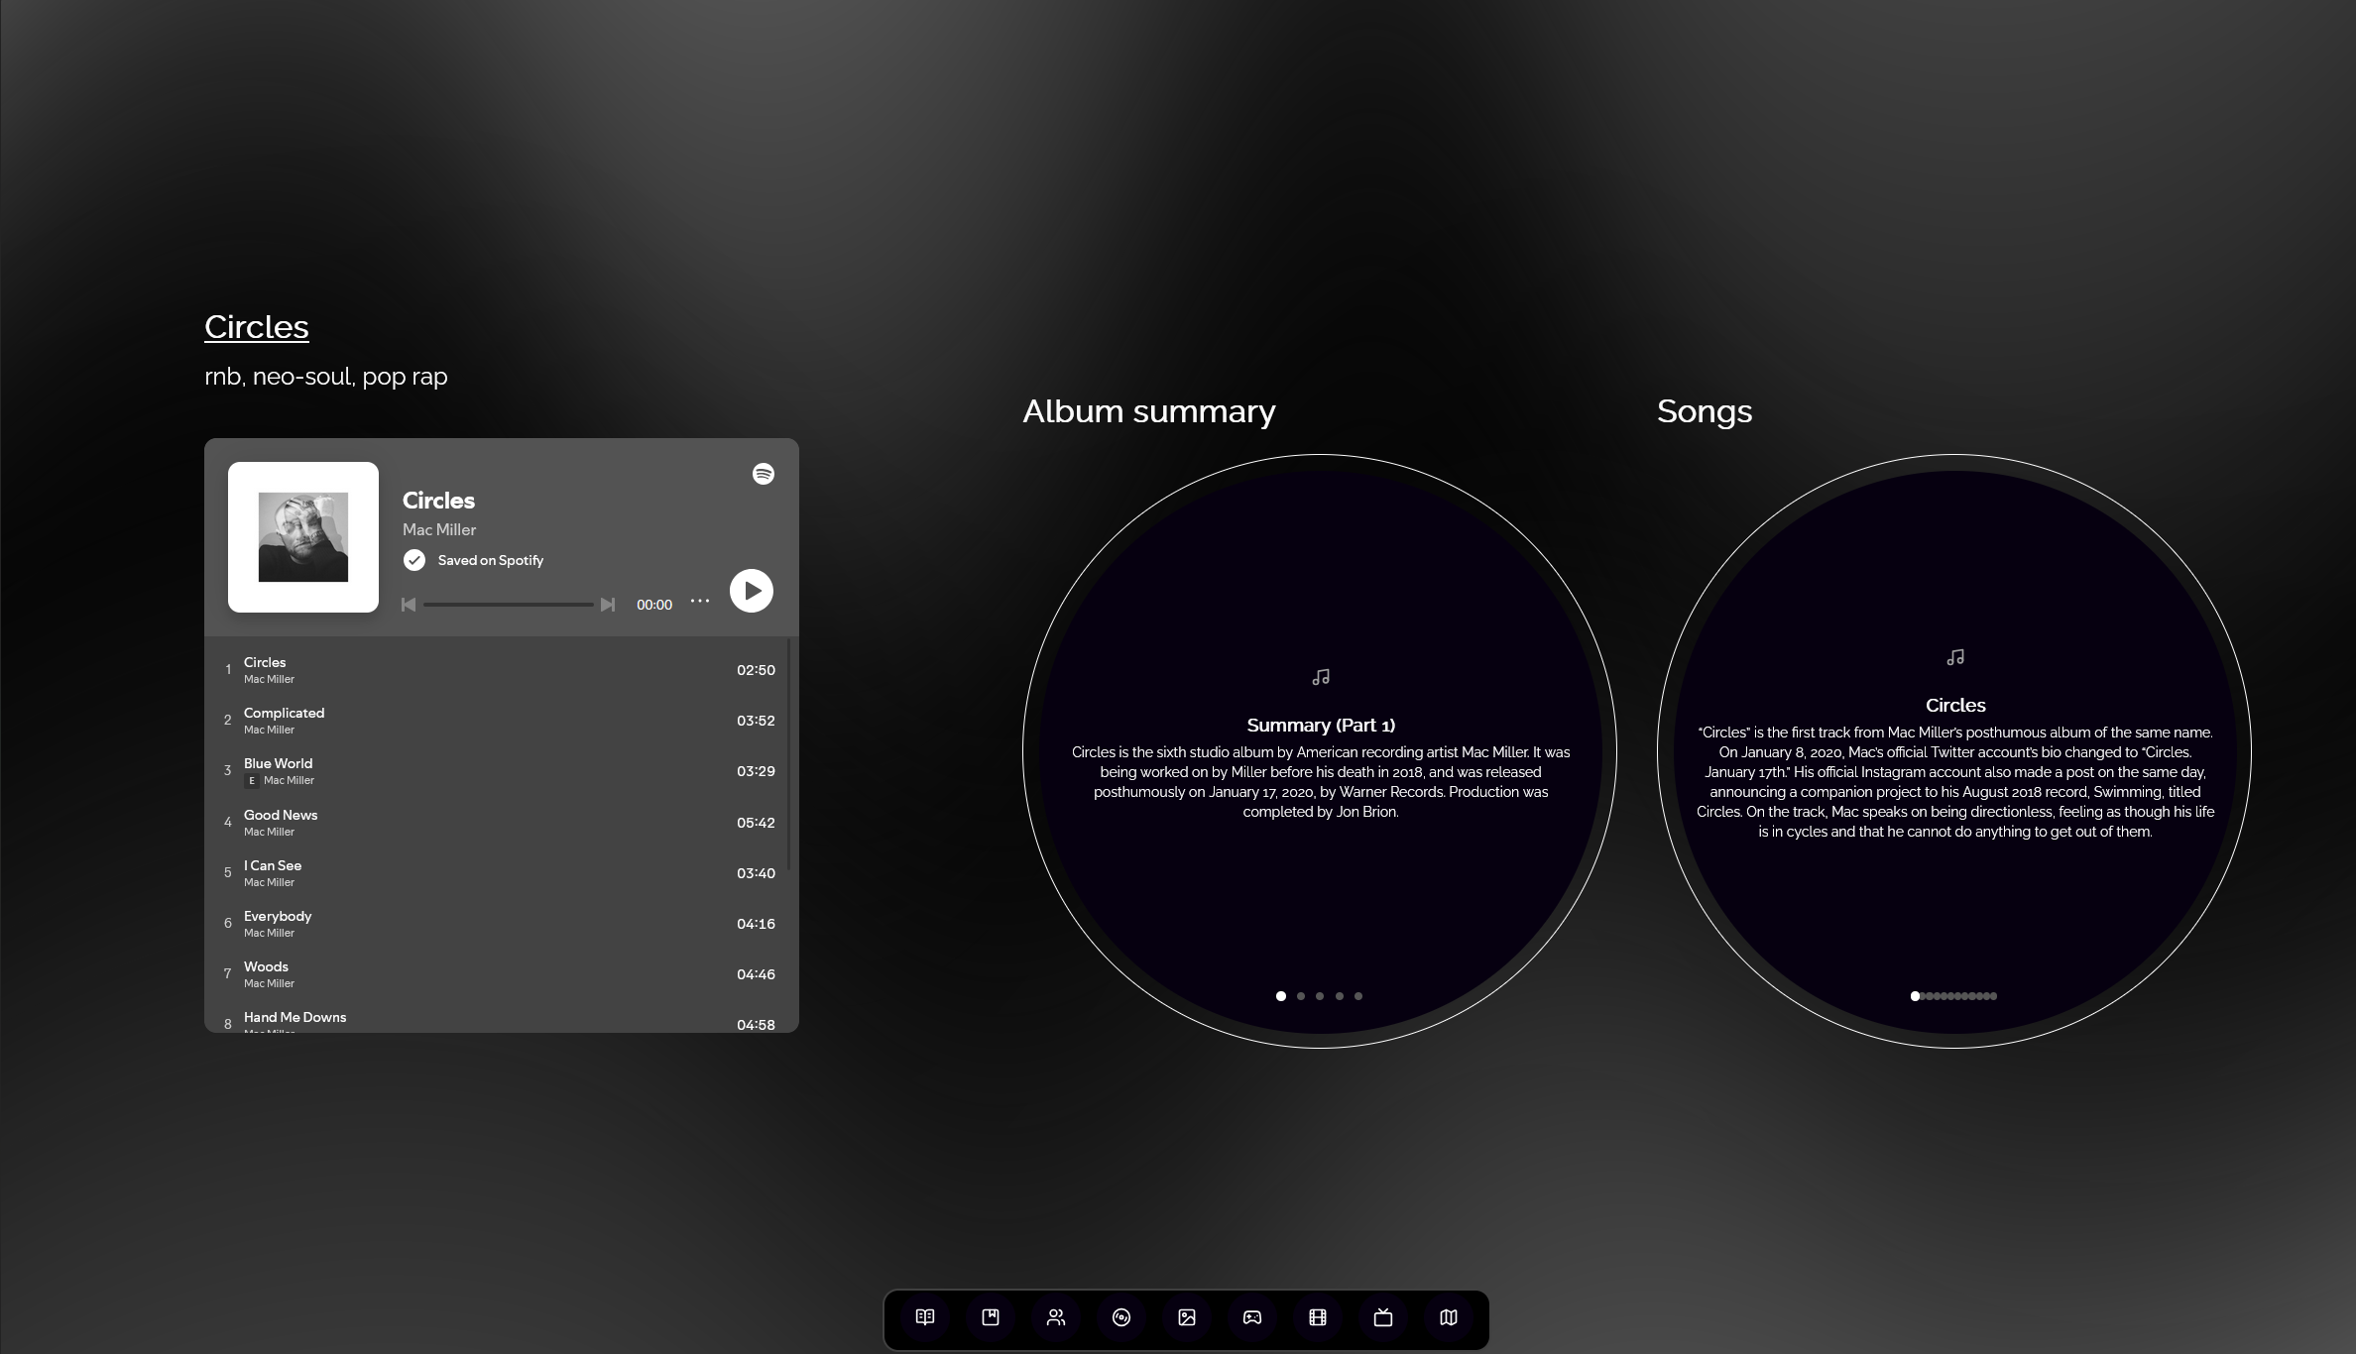Select the fourth dot of Album summary carousel

tap(1340, 996)
